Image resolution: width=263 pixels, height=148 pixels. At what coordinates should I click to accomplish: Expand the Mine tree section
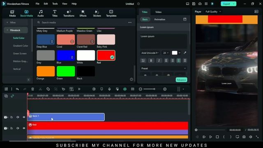(7, 22)
